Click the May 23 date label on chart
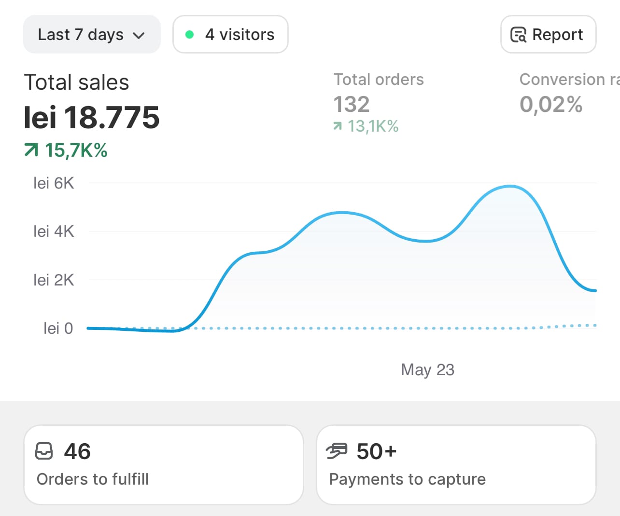Image resolution: width=620 pixels, height=516 pixels. pos(427,370)
